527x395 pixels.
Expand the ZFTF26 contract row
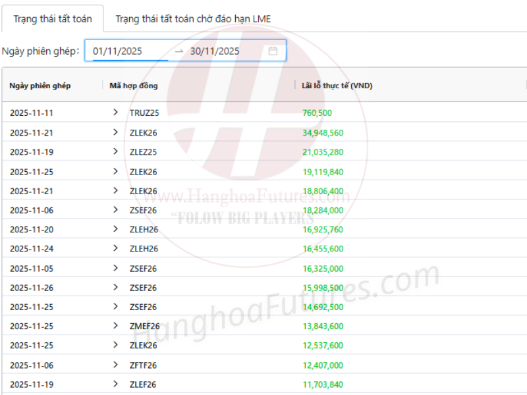click(116, 365)
